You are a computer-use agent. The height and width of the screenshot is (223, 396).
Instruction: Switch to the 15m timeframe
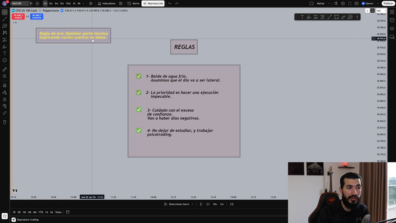[68, 4]
